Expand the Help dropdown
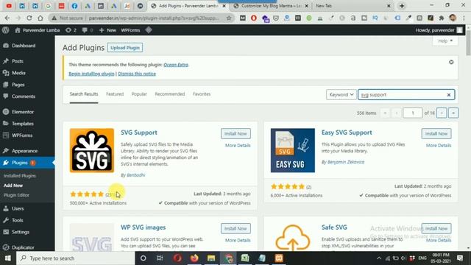471x265 pixels. click(x=445, y=41)
